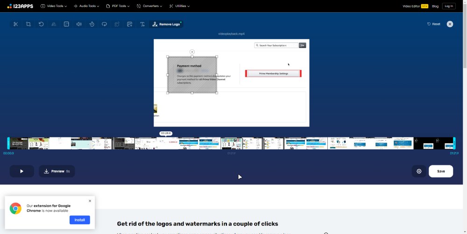Close the editor with the X button

pyautogui.click(x=450, y=24)
